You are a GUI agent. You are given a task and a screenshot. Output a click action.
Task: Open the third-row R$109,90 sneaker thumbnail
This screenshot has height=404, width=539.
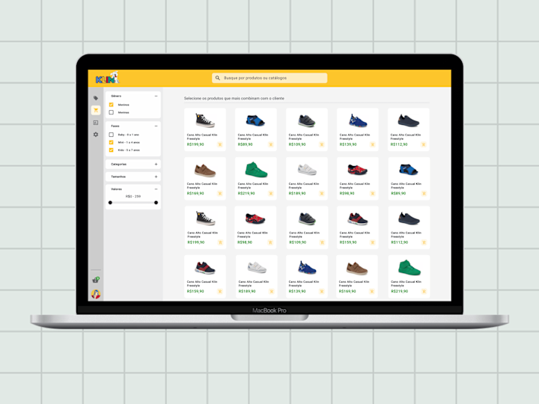(x=307, y=218)
